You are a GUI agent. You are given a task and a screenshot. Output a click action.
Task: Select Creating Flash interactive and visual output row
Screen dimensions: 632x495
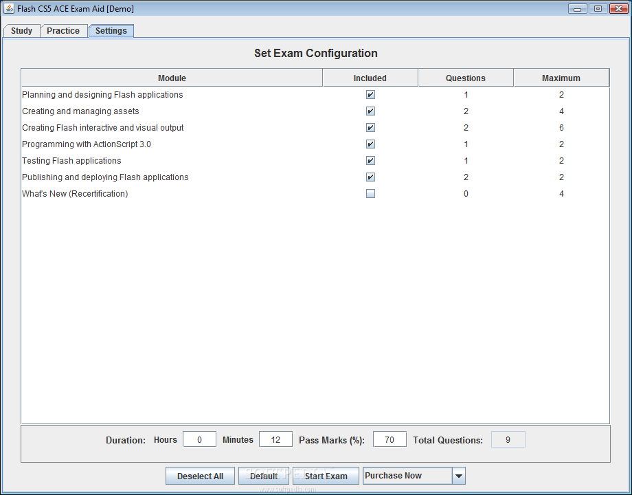pyautogui.click(x=315, y=127)
